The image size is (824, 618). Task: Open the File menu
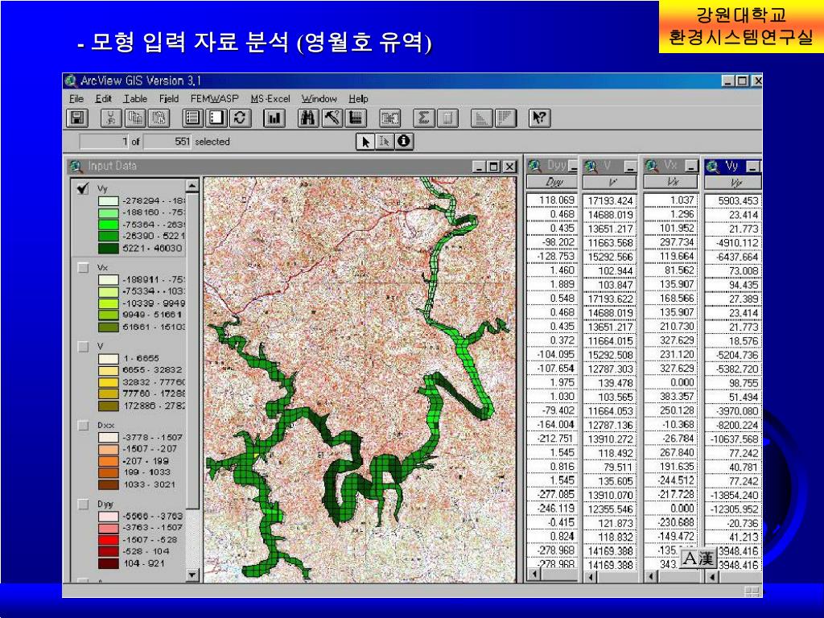[76, 99]
